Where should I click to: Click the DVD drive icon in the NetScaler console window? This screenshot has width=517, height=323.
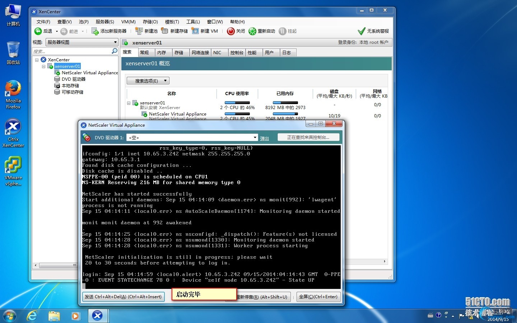pyautogui.click(x=87, y=137)
